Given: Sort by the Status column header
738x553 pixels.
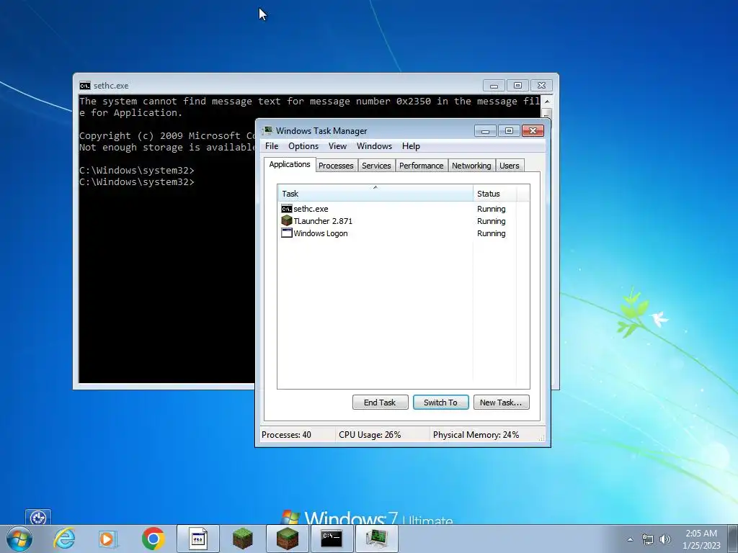Looking at the screenshot, I should tap(494, 193).
